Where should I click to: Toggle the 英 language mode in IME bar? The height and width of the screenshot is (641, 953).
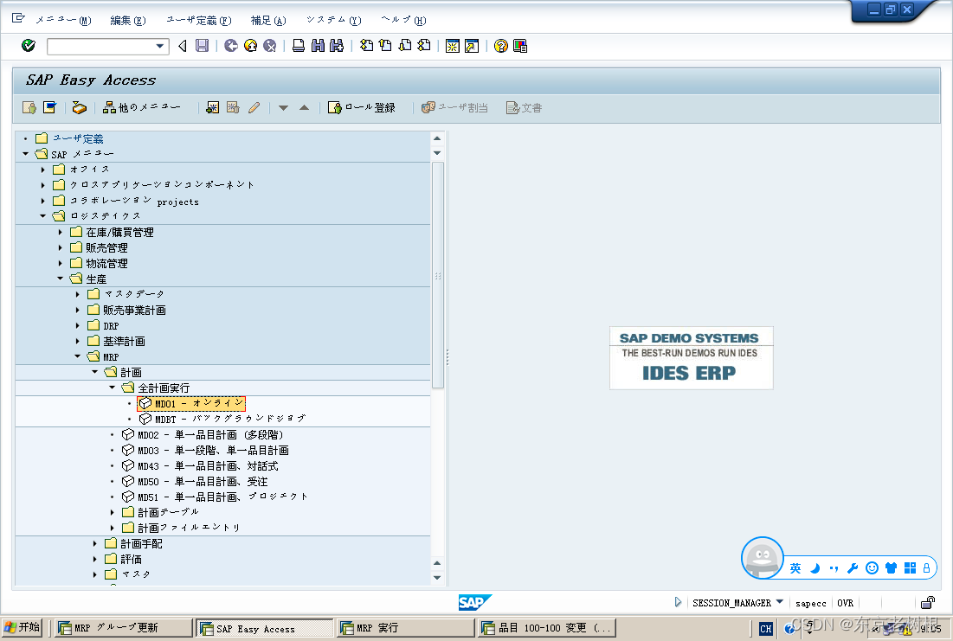click(x=795, y=568)
